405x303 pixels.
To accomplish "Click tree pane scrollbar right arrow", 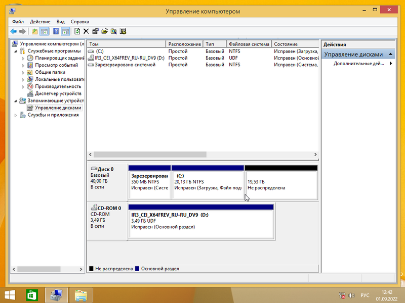I will pyautogui.click(x=81, y=269).
